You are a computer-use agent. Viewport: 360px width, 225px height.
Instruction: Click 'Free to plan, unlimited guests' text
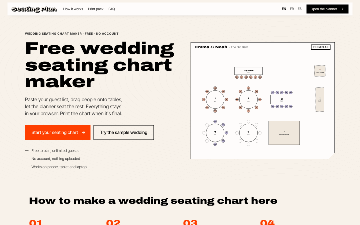click(55, 151)
